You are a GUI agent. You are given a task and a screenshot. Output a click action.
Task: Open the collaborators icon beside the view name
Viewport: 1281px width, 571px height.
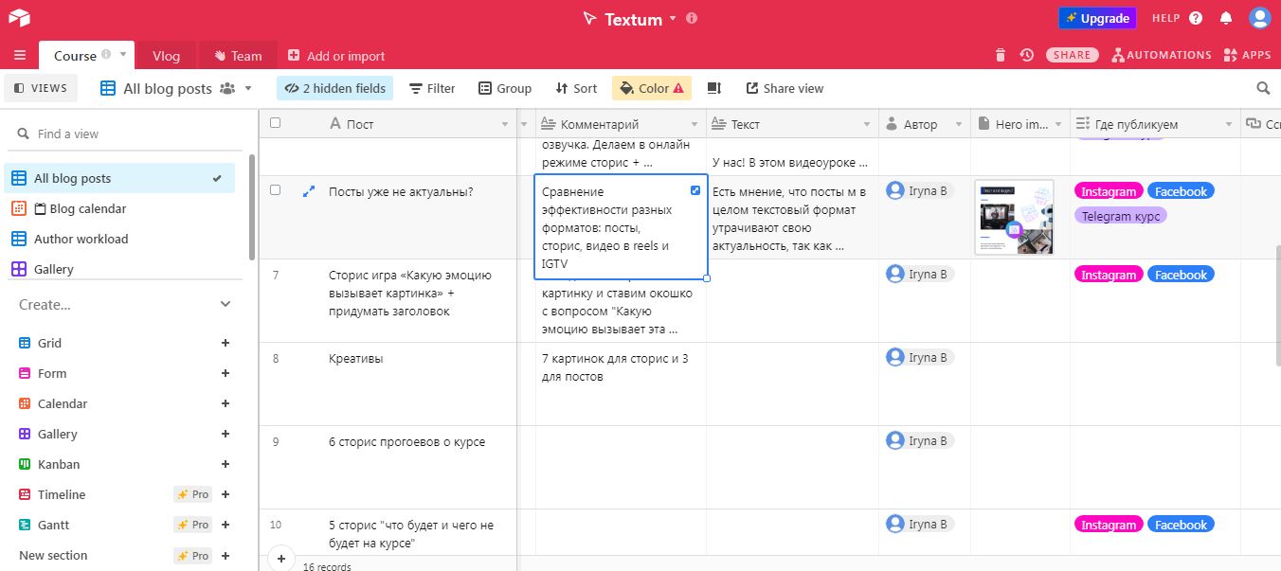[x=227, y=88]
